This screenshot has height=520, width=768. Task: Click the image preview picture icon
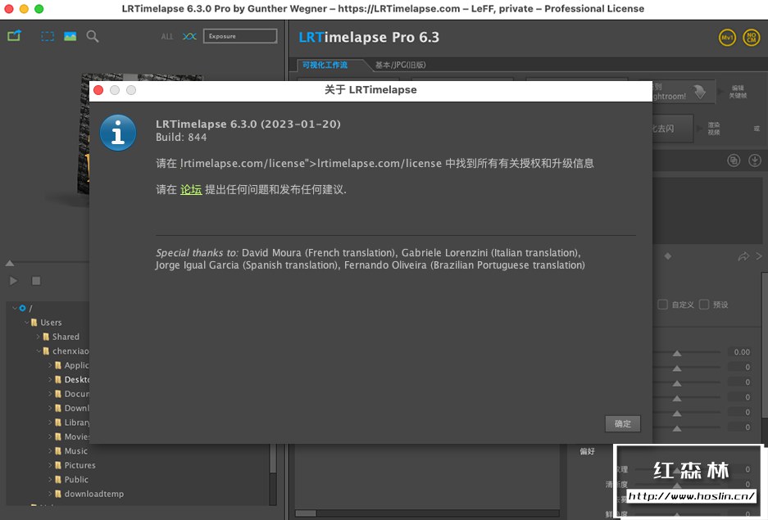point(70,36)
